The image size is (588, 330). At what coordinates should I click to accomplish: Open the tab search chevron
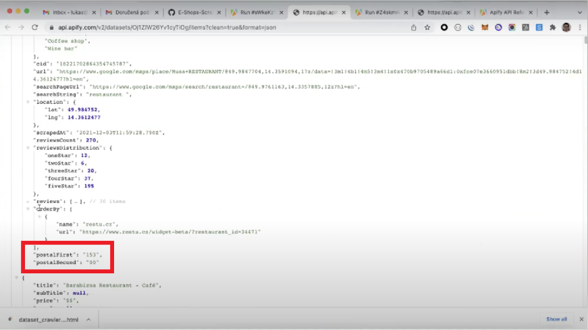pyautogui.click(x=580, y=12)
